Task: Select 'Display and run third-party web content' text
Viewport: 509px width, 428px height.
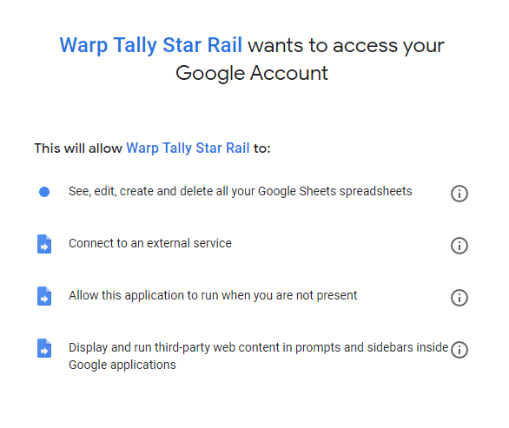Action: [x=258, y=356]
